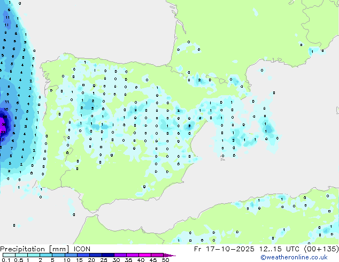
Task: Click the legend label 20
Action: coord(91,260)
